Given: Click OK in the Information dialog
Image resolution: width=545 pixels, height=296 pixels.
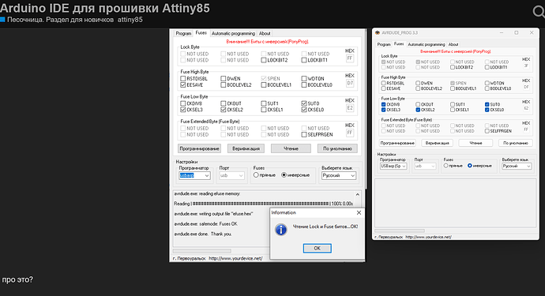Looking at the screenshot, I should pyautogui.click(x=317, y=248).
